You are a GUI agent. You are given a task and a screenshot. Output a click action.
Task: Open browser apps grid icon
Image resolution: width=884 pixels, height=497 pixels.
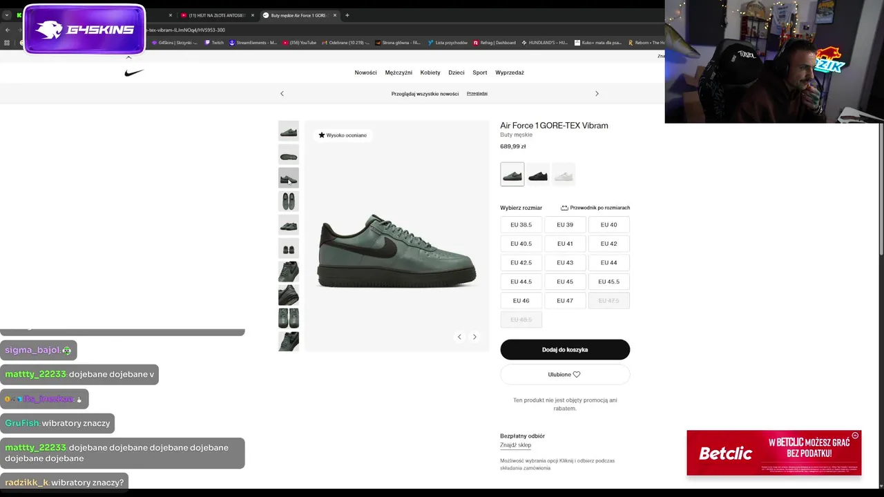[7, 43]
